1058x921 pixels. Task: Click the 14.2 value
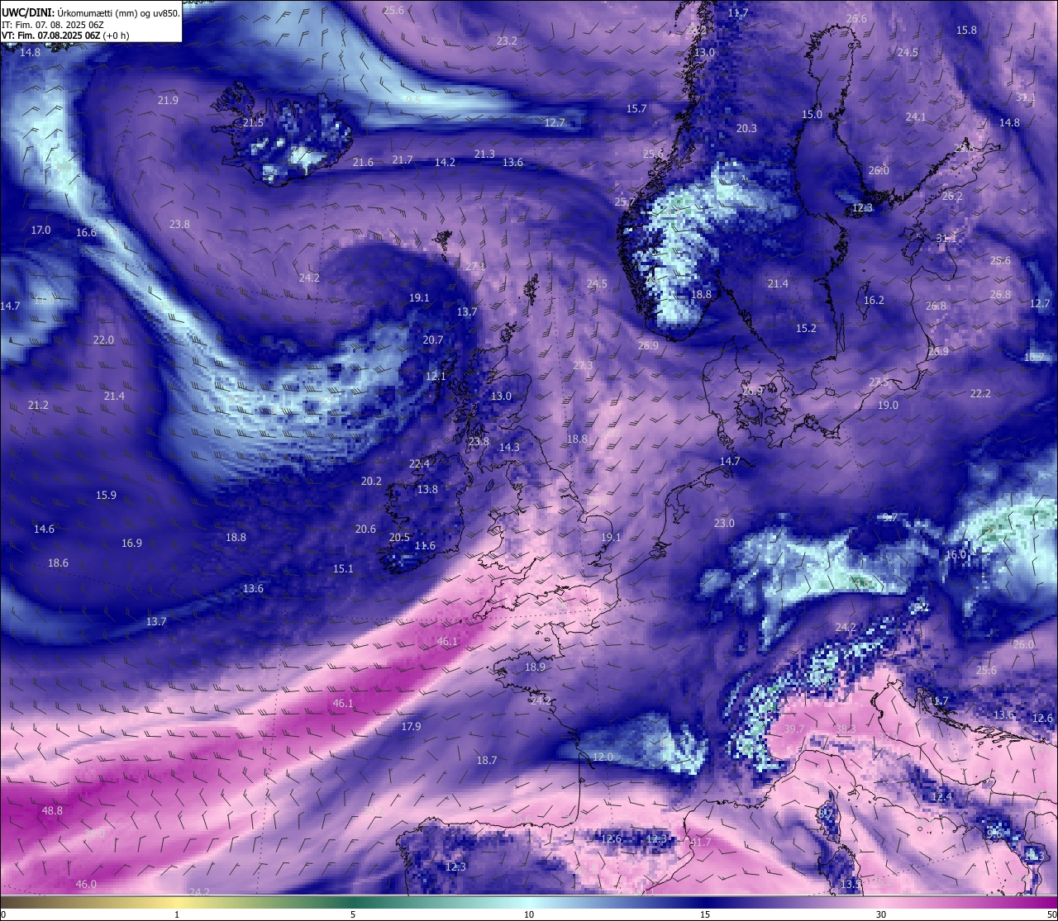[x=445, y=163]
